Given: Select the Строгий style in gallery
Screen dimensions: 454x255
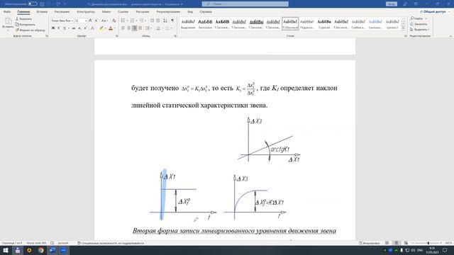Looking at the screenshot, I should [324, 23].
